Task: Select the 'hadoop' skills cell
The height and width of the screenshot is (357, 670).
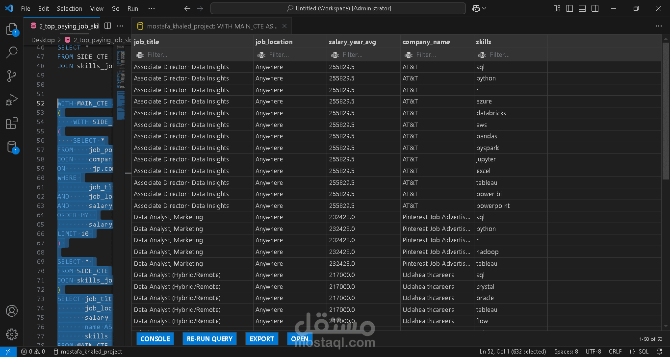Action: pos(511,252)
